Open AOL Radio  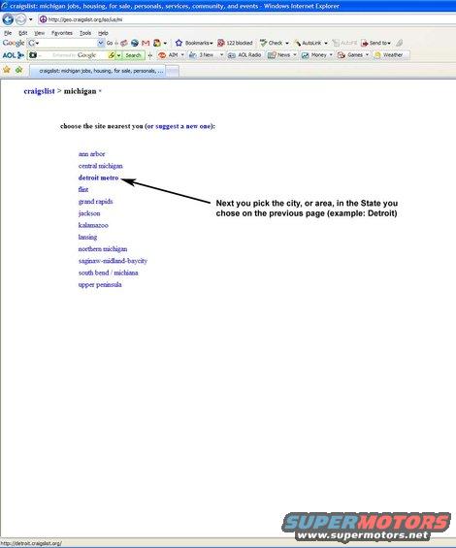(x=244, y=55)
